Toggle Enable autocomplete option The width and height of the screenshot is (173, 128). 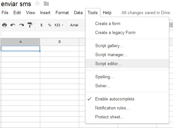127,99
